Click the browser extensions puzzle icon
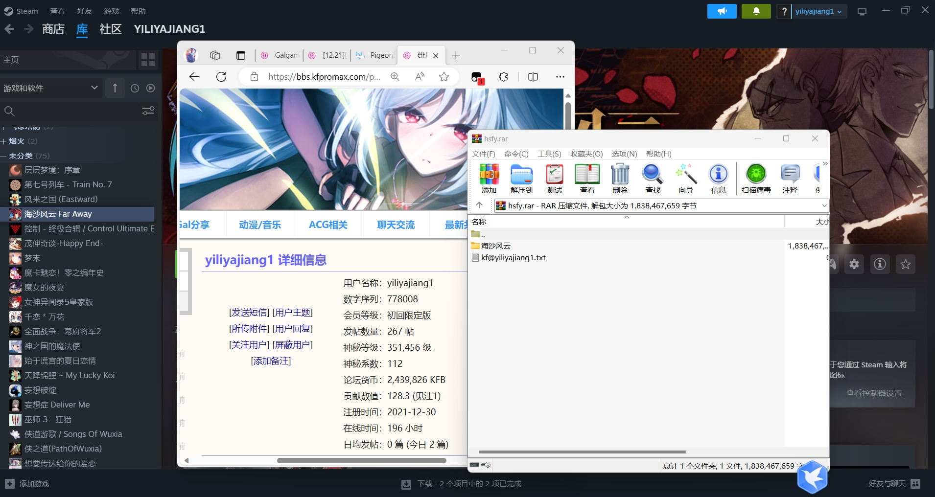The height and width of the screenshot is (497, 935). [503, 77]
